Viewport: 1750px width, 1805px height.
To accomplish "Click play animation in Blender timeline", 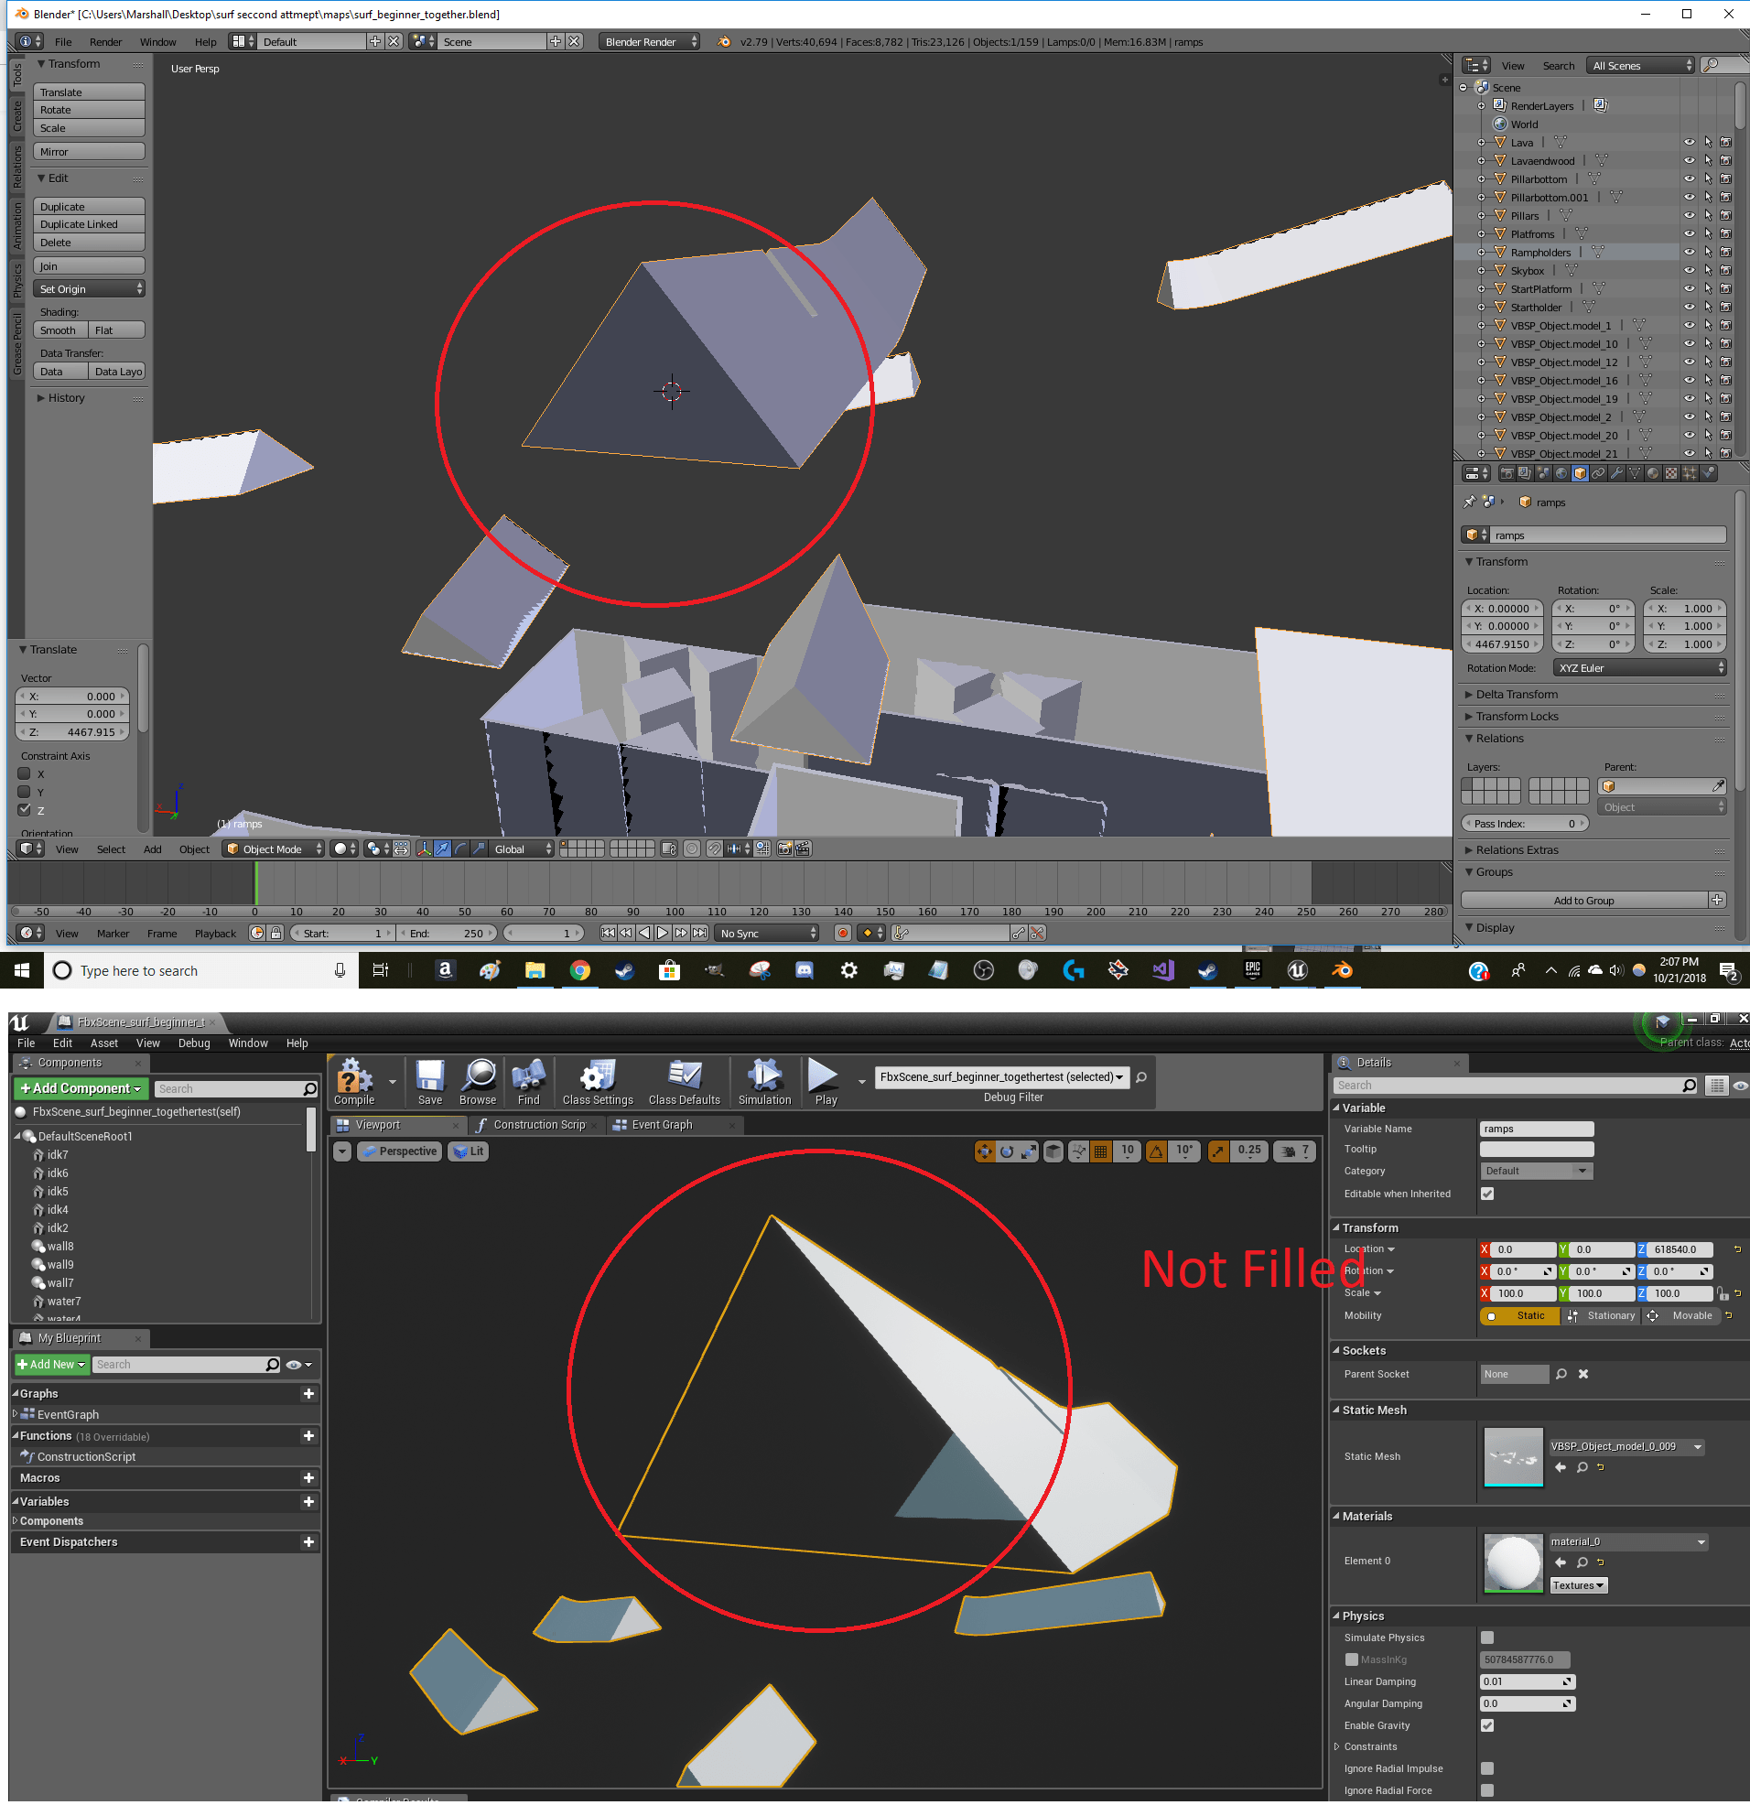I will (x=663, y=933).
